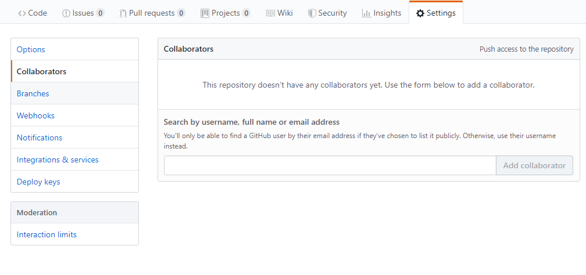Click the Pull requests count badge
The height and width of the screenshot is (275, 586).
coord(181,13)
